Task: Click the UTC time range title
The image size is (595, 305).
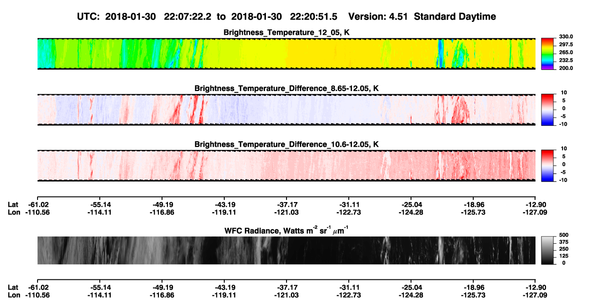Action: coord(287,16)
